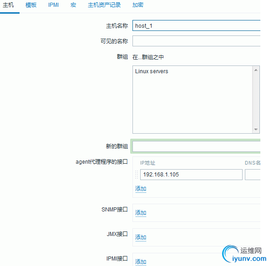Viewport: 269px width, 266px height.
Task: Switch to the 主机 tab
Action: 8,5
